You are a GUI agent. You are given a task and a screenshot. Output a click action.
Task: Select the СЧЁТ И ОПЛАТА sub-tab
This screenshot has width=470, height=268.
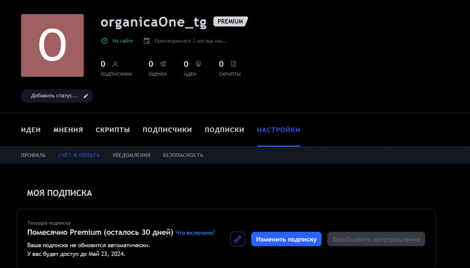79,155
